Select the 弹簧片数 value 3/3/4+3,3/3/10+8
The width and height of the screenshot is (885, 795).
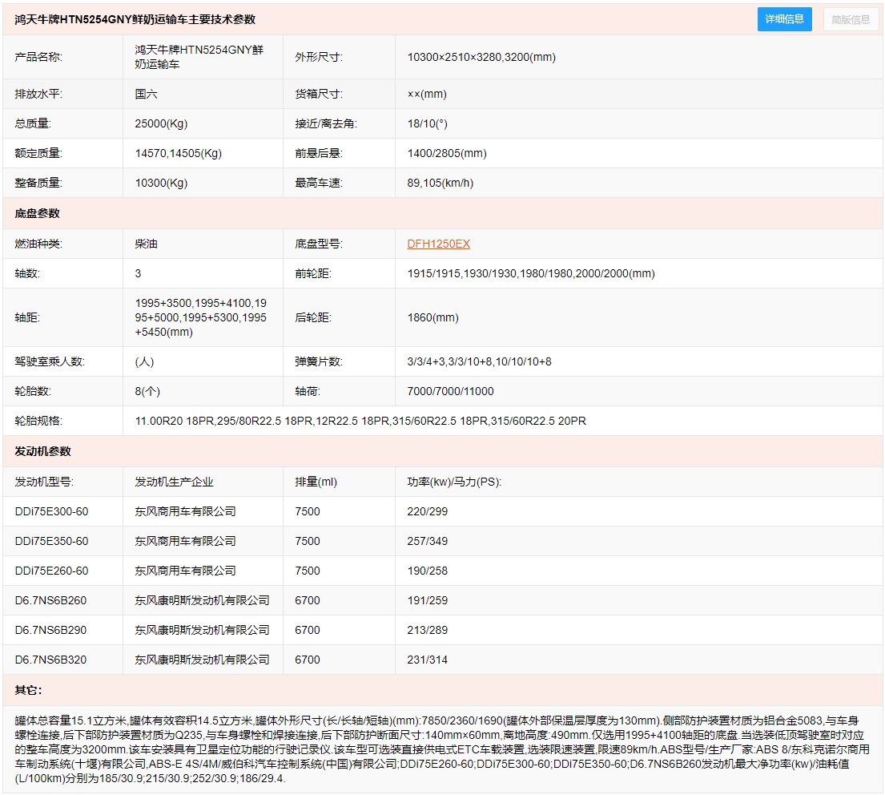(479, 361)
